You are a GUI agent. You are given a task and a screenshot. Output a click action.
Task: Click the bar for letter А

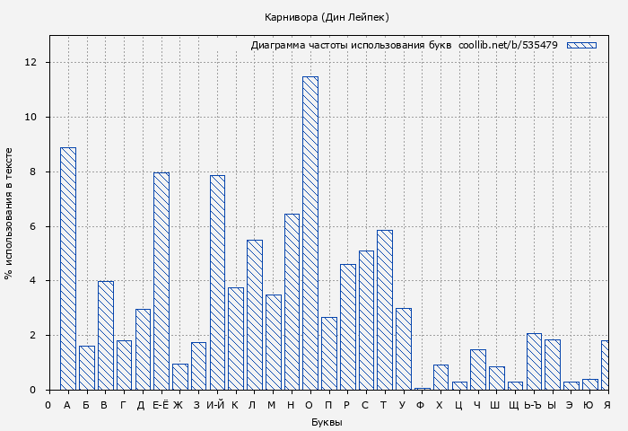(x=68, y=268)
